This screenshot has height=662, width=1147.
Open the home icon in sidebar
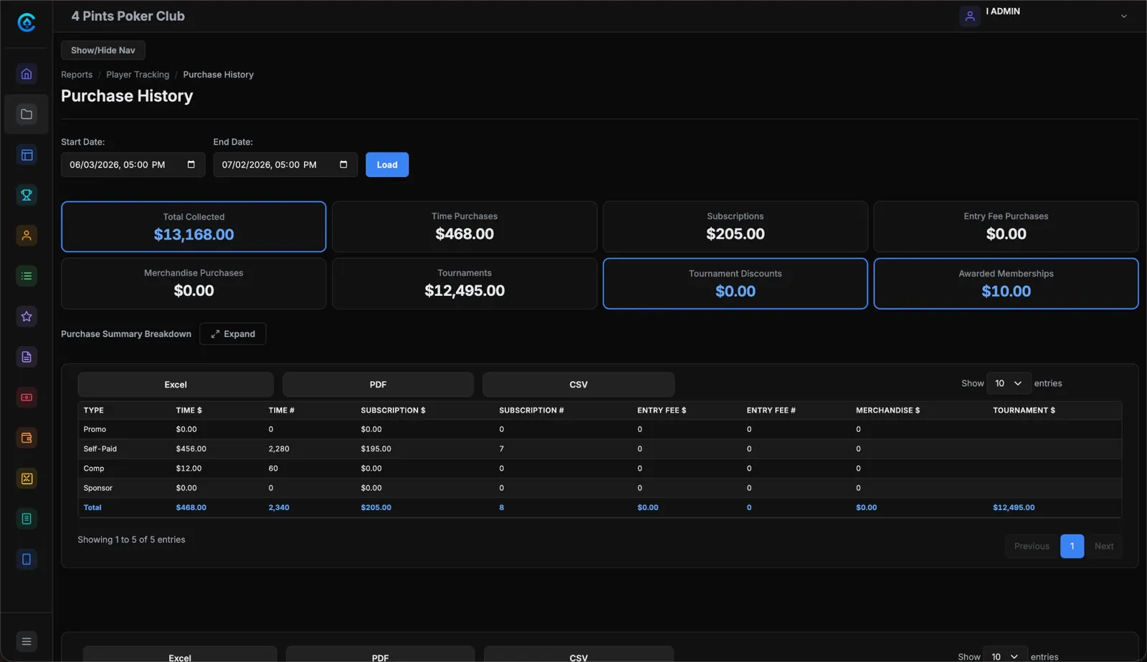27,74
